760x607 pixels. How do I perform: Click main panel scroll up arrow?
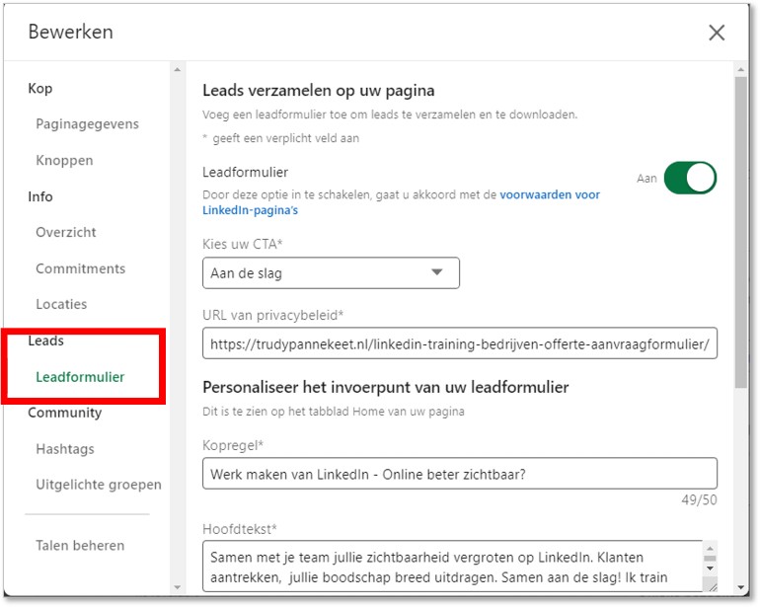click(740, 70)
